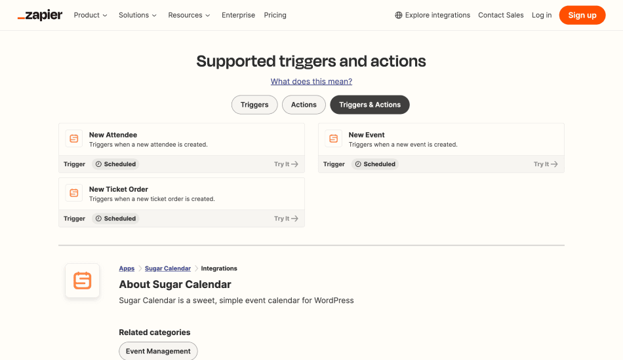Click Sugar Calendar icon in New Event card
Image resolution: width=623 pixels, height=360 pixels.
click(334, 139)
